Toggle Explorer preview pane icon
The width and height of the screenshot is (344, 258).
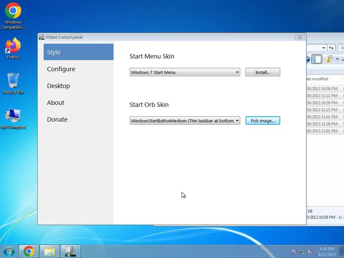(317, 59)
